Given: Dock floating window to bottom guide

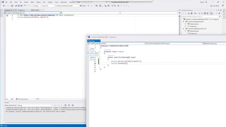Looking at the screenshot, I should [x=92, y=58].
